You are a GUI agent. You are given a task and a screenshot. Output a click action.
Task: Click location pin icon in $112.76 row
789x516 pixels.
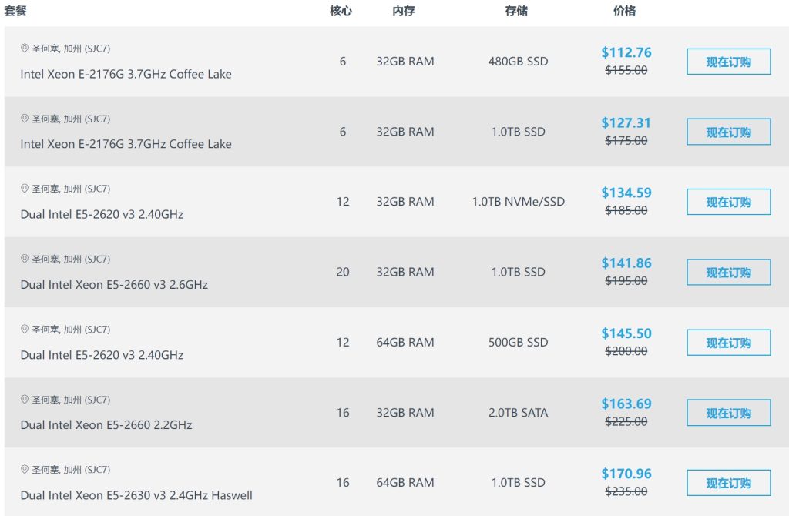pyautogui.click(x=24, y=48)
